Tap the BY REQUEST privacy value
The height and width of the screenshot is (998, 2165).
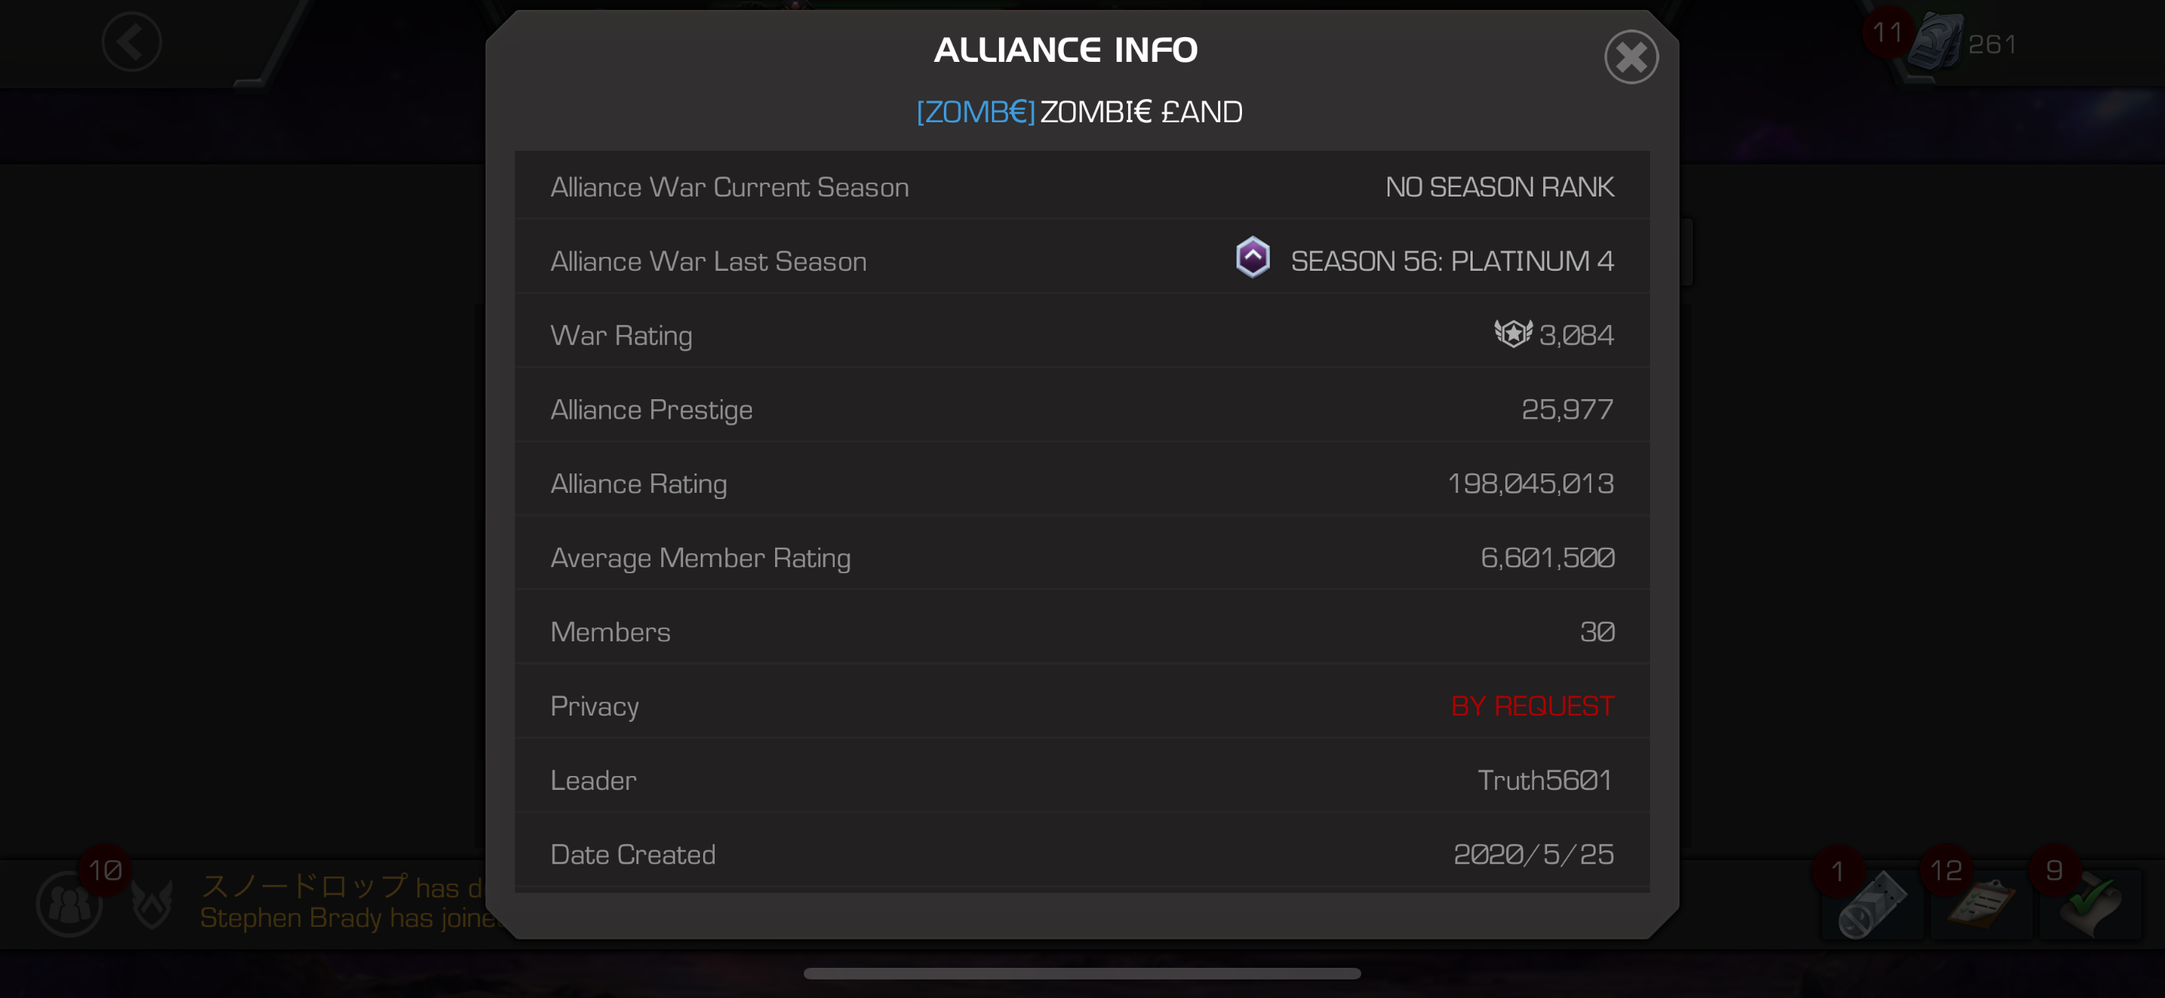pyautogui.click(x=1532, y=706)
